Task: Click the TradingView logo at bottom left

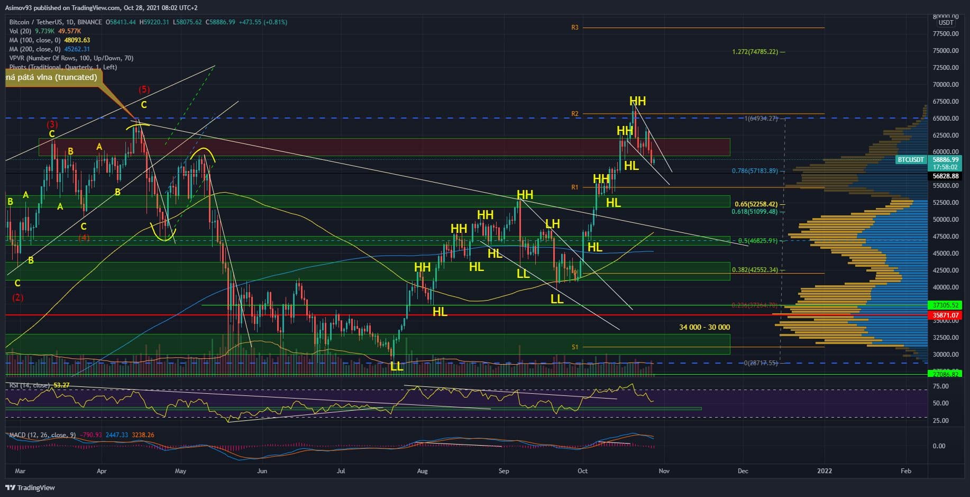Action: pyautogui.click(x=30, y=487)
